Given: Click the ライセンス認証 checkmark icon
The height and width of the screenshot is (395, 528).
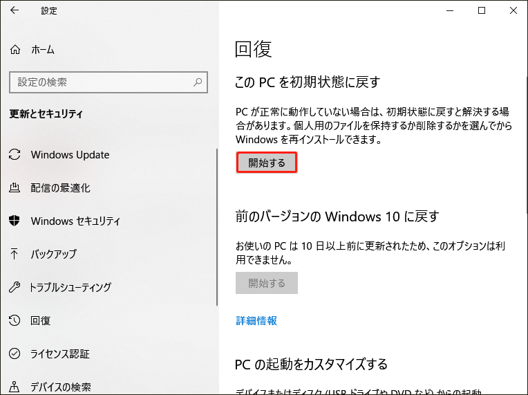Looking at the screenshot, I should 15,353.
